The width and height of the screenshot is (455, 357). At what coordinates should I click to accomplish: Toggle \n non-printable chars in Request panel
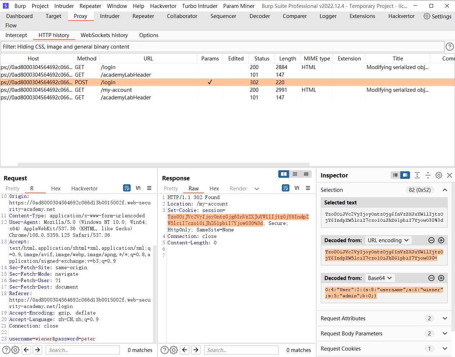(138, 188)
